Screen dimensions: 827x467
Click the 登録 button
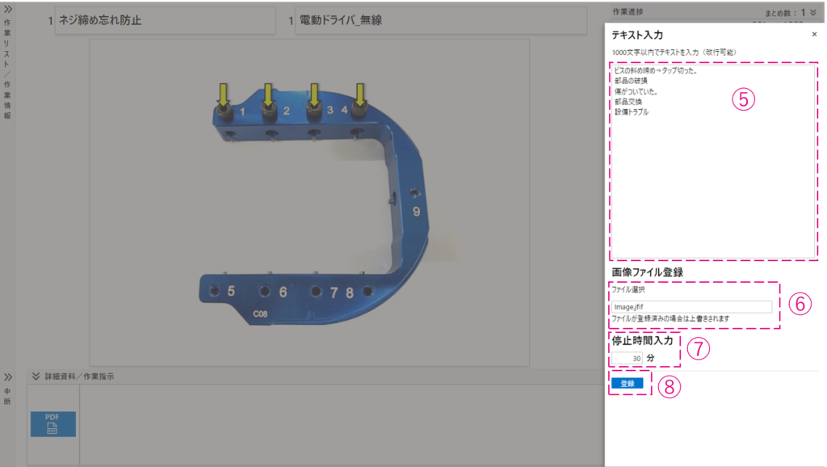628,384
